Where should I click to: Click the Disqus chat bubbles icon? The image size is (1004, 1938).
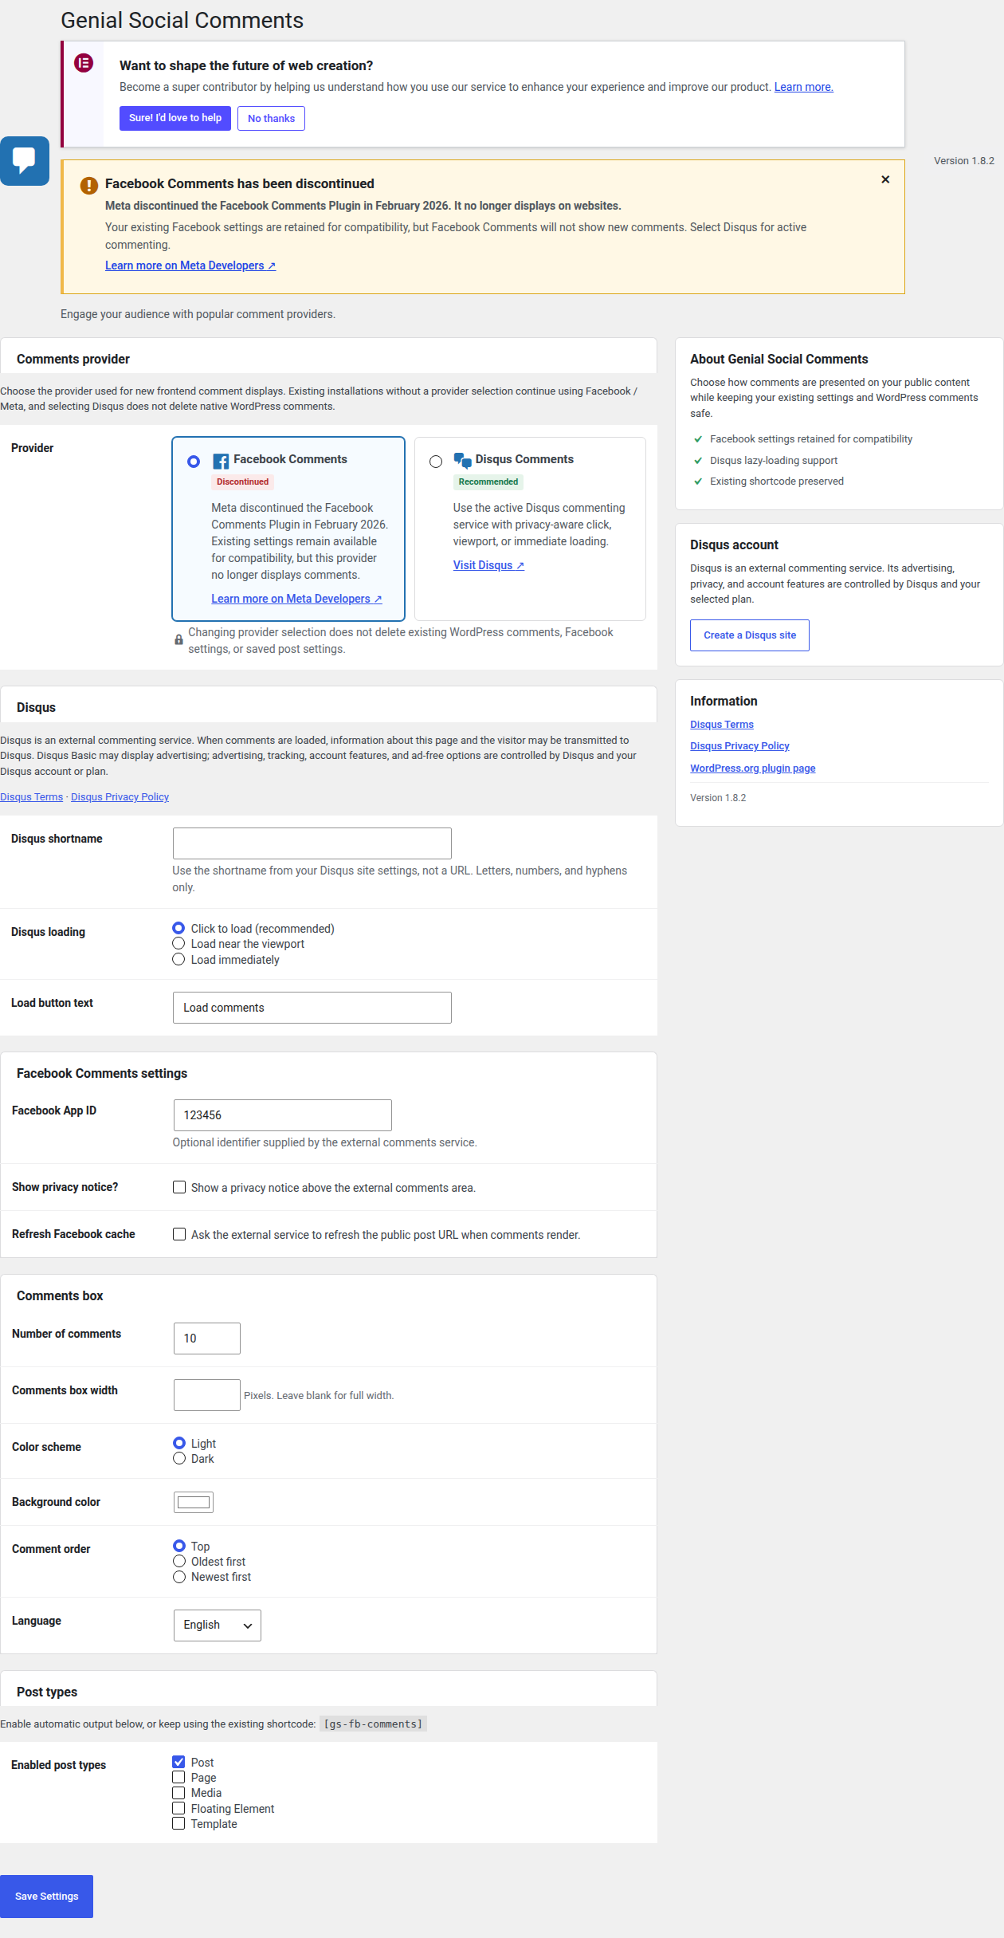tap(463, 460)
